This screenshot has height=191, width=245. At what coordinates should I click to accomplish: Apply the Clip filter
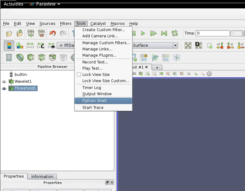pyautogui.click(x=31, y=57)
